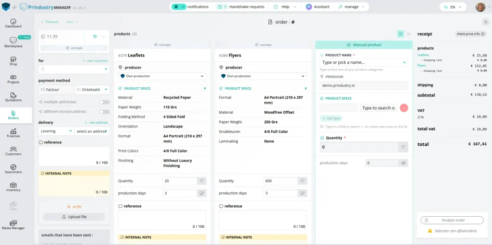The image size is (492, 245).
Task: Open the select an address dropdown
Action: point(92,131)
